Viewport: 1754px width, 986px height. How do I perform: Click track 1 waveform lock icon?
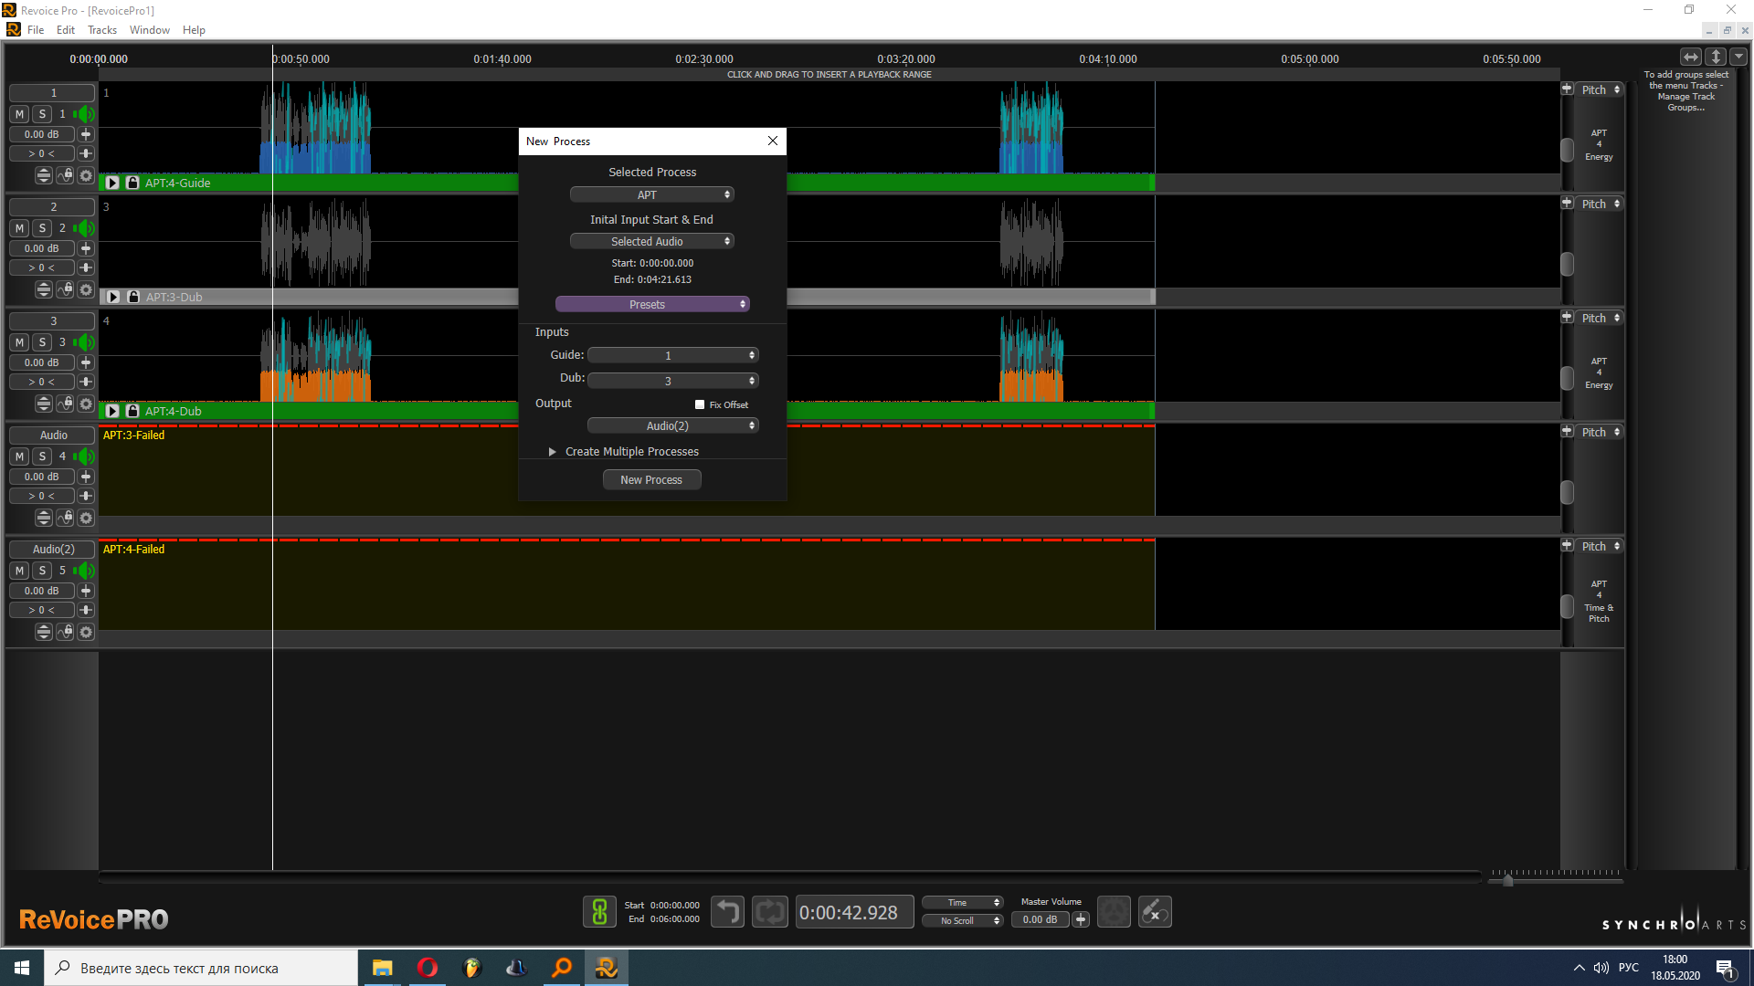click(65, 175)
